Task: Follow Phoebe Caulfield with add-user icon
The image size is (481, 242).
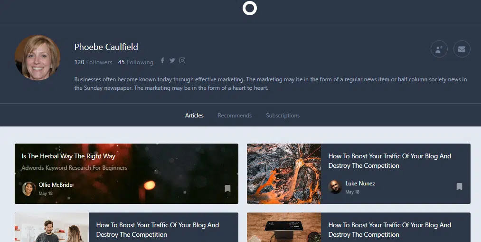Action: point(439,49)
